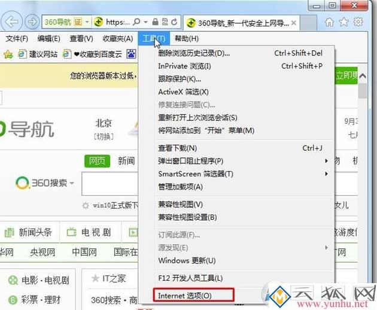Close the 360导航 browser tab
This screenshot has width=377, height=310.
point(294,23)
